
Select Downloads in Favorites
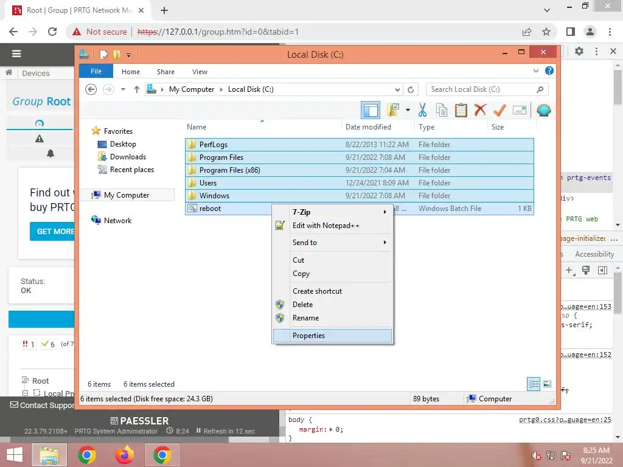pos(128,157)
